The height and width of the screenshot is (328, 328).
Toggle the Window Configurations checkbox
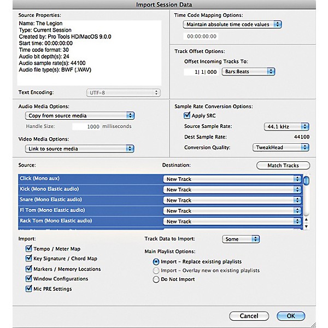click(x=29, y=279)
